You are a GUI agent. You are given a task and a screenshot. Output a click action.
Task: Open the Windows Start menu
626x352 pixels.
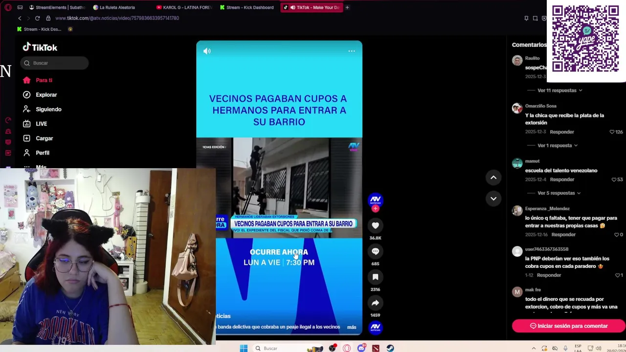pos(244,348)
